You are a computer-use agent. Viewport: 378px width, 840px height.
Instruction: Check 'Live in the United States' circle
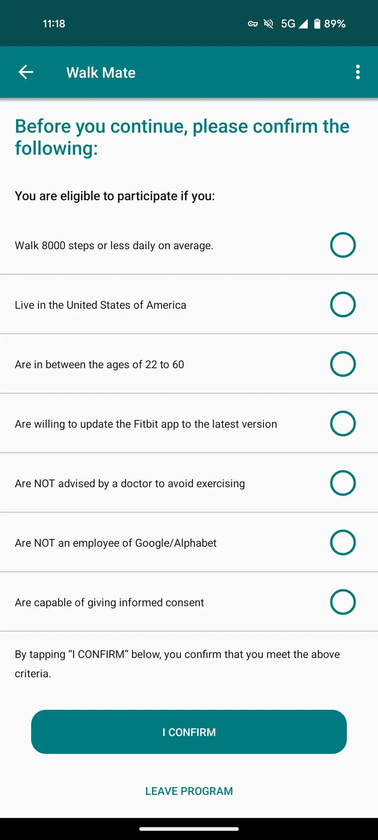tap(343, 304)
